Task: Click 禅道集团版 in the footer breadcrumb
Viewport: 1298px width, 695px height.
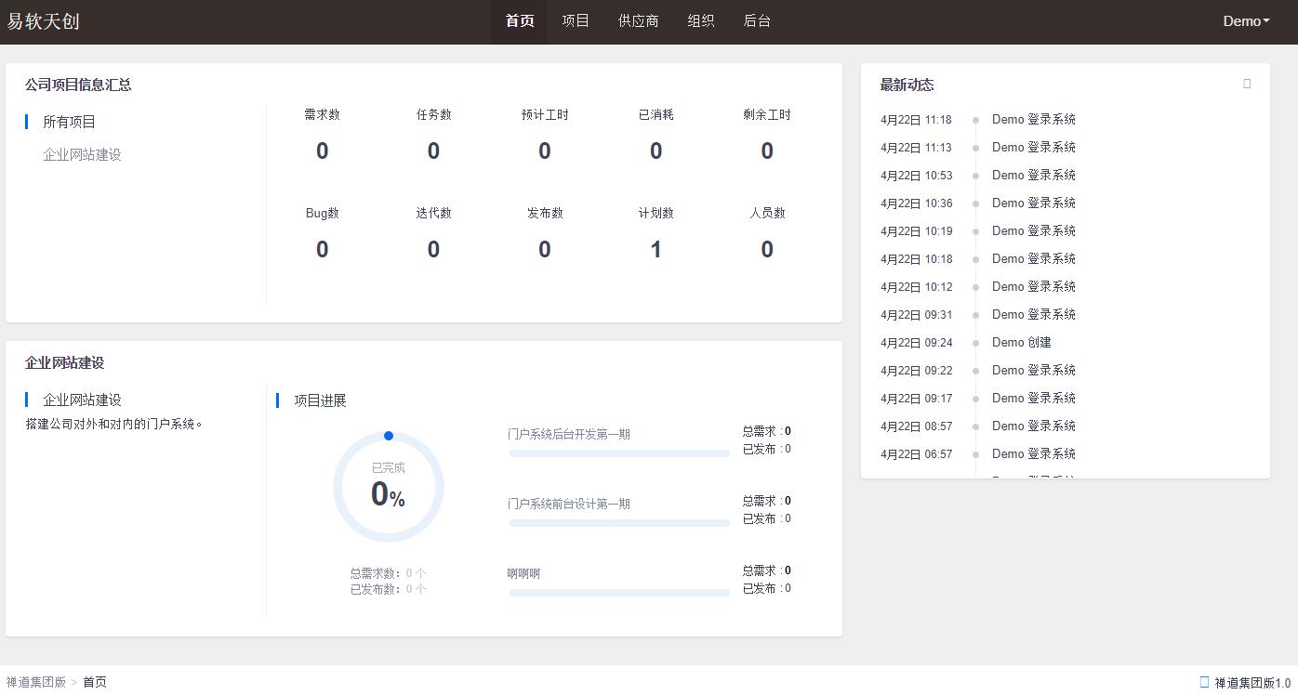Action: point(36,682)
